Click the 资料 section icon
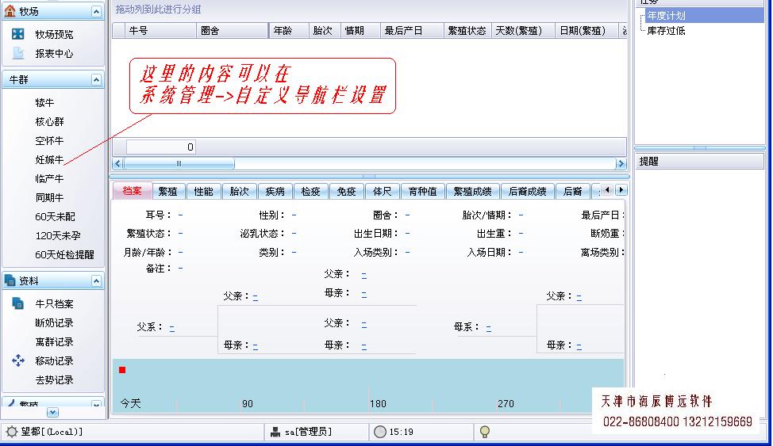Image resolution: width=773 pixels, height=446 pixels. [x=10, y=280]
